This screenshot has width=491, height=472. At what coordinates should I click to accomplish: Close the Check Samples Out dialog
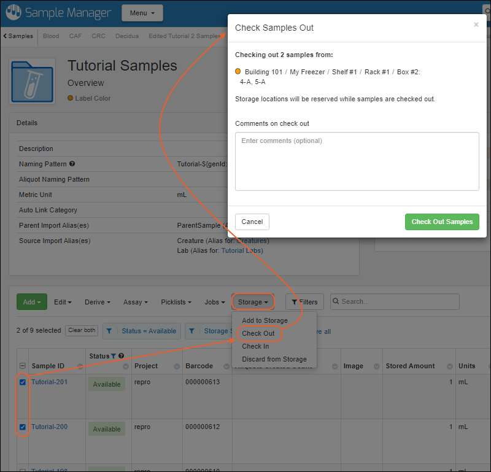click(476, 25)
